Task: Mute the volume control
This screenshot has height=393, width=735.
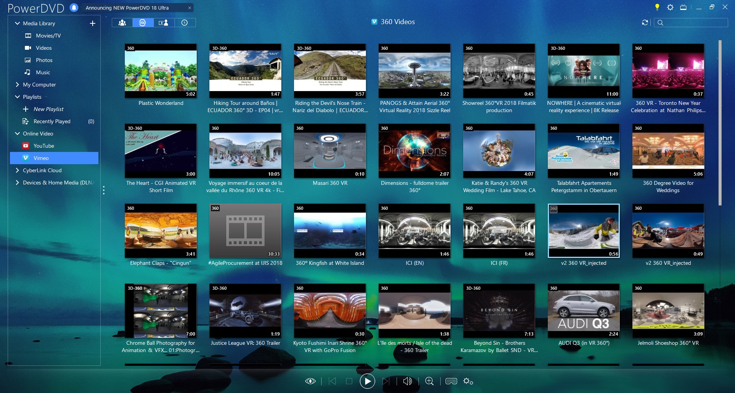Action: (x=407, y=381)
